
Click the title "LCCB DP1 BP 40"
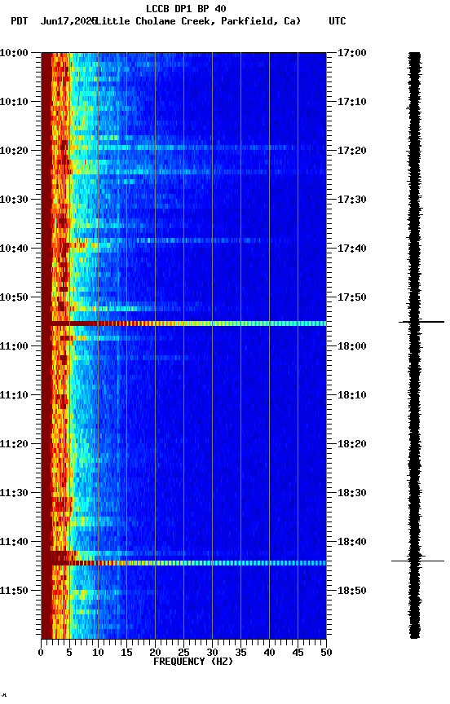(x=186, y=8)
